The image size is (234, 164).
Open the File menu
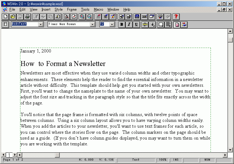pyautogui.click(x=12, y=9)
